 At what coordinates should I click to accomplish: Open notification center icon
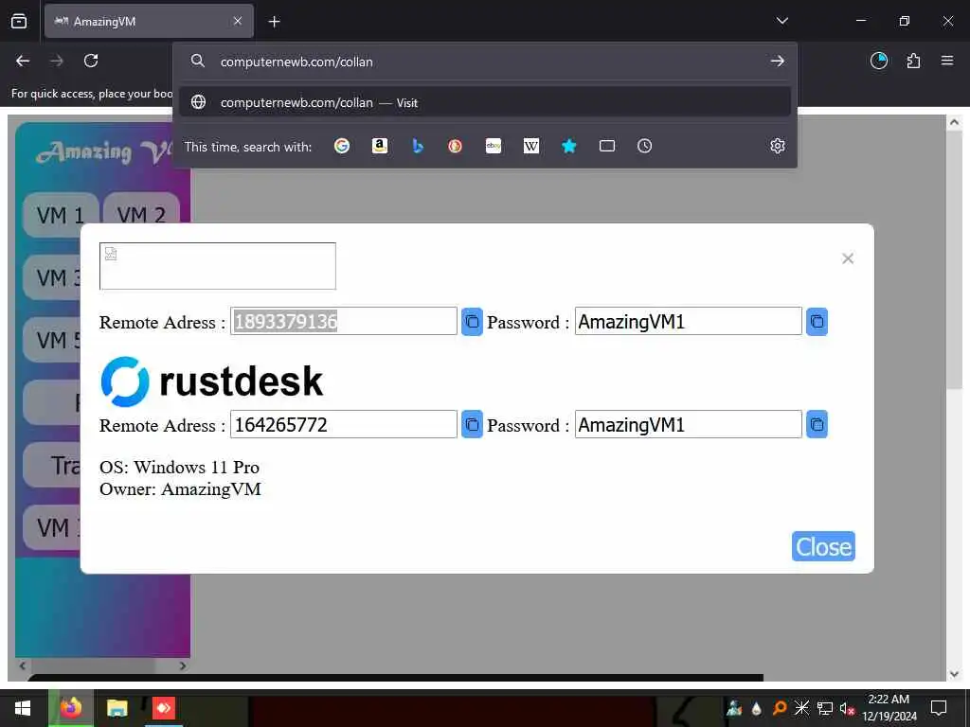(x=939, y=708)
